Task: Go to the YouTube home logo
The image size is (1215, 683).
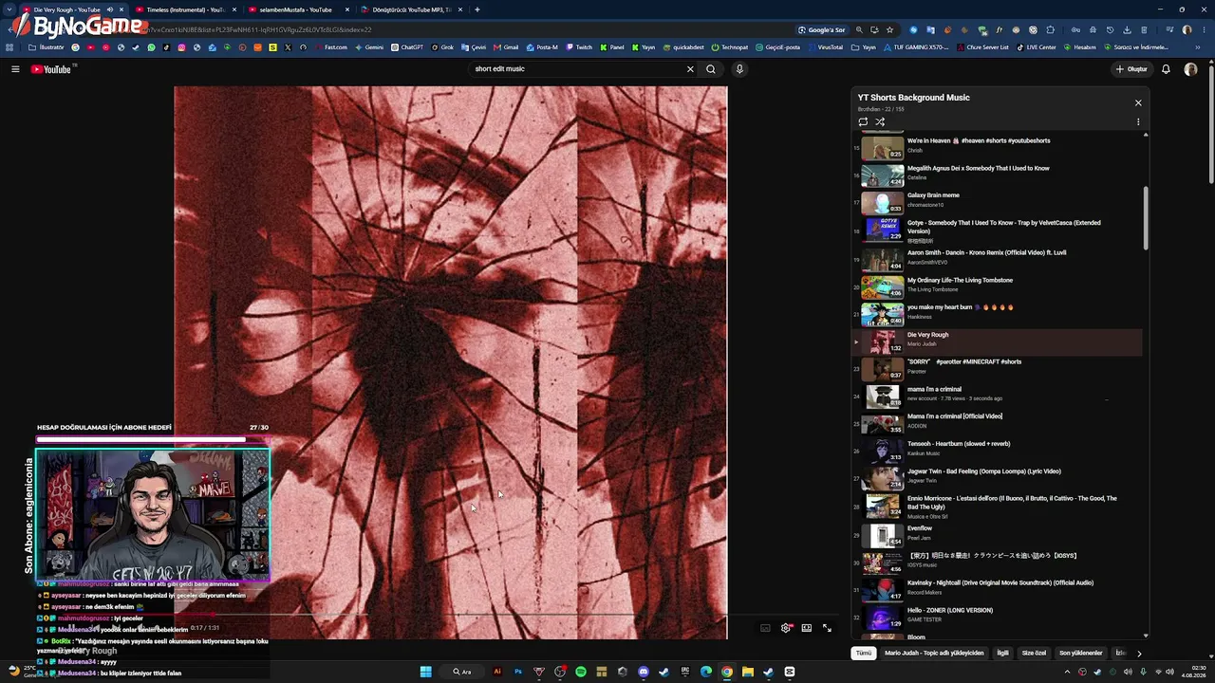Action: (x=51, y=69)
